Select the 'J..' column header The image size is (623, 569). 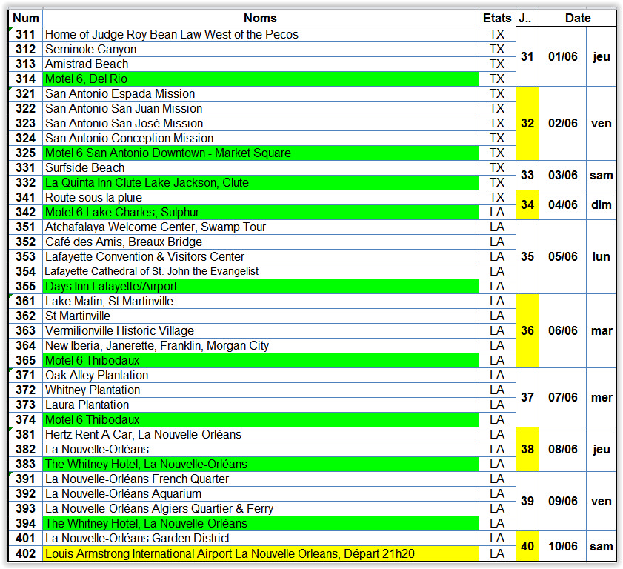pyautogui.click(x=527, y=19)
